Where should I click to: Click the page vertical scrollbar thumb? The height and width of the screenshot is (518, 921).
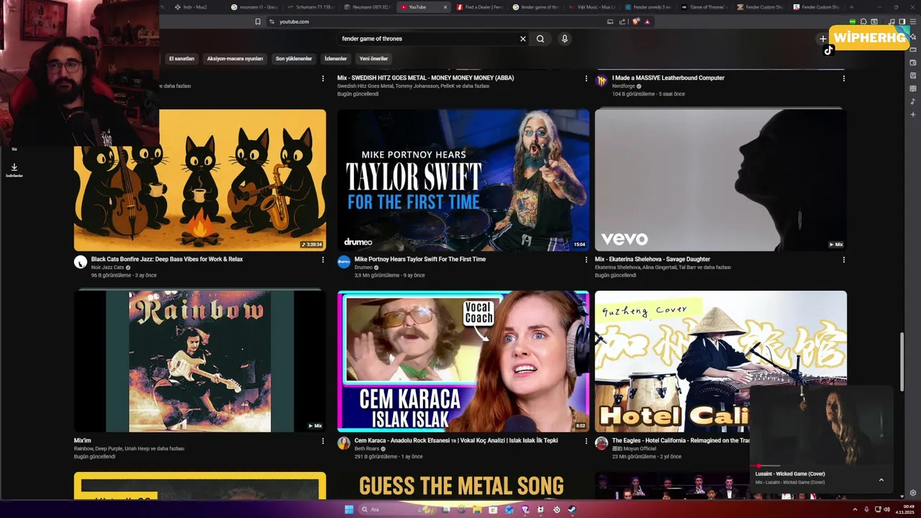pos(902,361)
